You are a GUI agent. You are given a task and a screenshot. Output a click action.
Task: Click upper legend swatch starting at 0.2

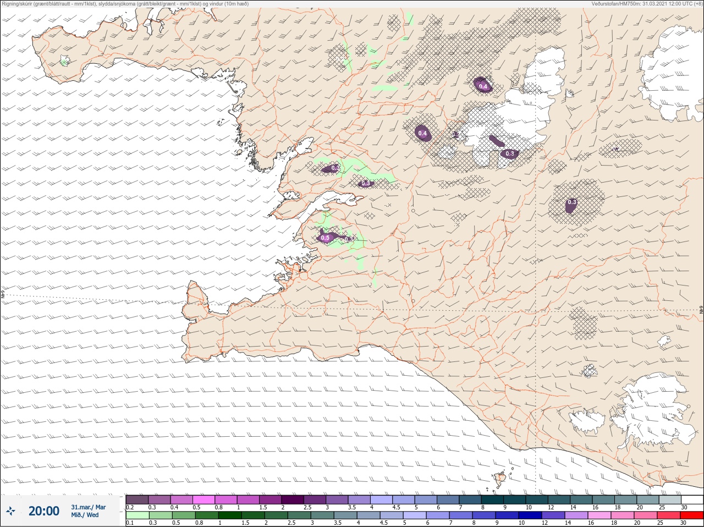point(137,499)
